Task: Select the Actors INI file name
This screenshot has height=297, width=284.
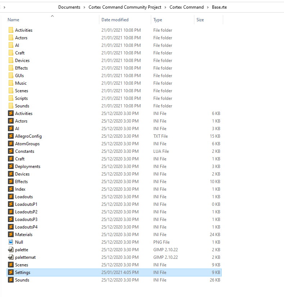Action: click(x=21, y=121)
